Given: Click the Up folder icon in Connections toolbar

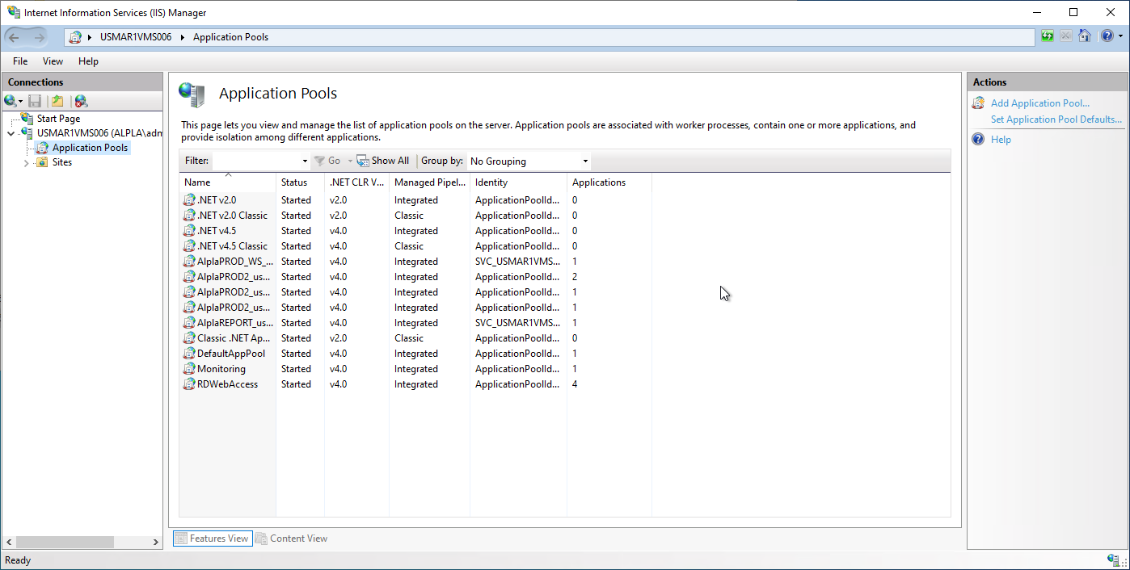Looking at the screenshot, I should coord(57,101).
